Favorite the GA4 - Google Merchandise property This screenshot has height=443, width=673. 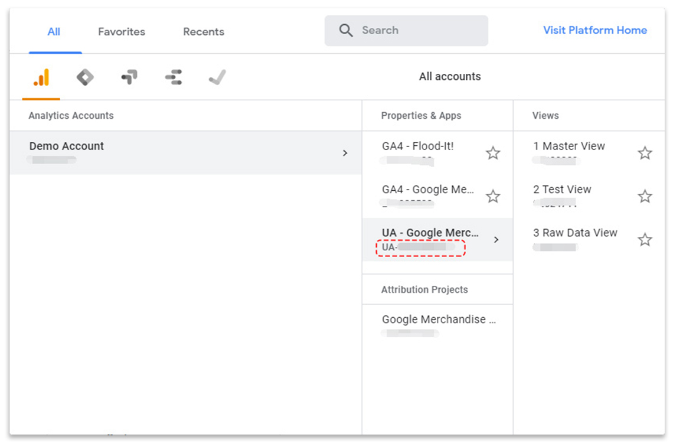click(493, 197)
